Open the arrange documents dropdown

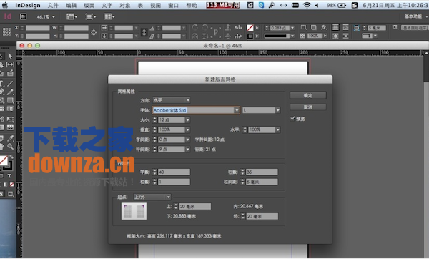[x=109, y=16]
